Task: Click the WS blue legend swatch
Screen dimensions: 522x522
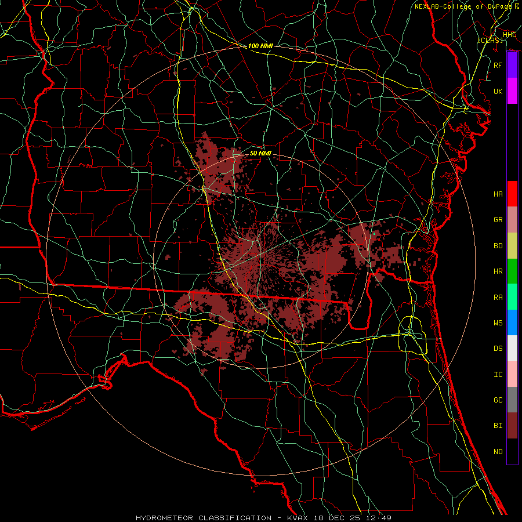Action: click(512, 322)
